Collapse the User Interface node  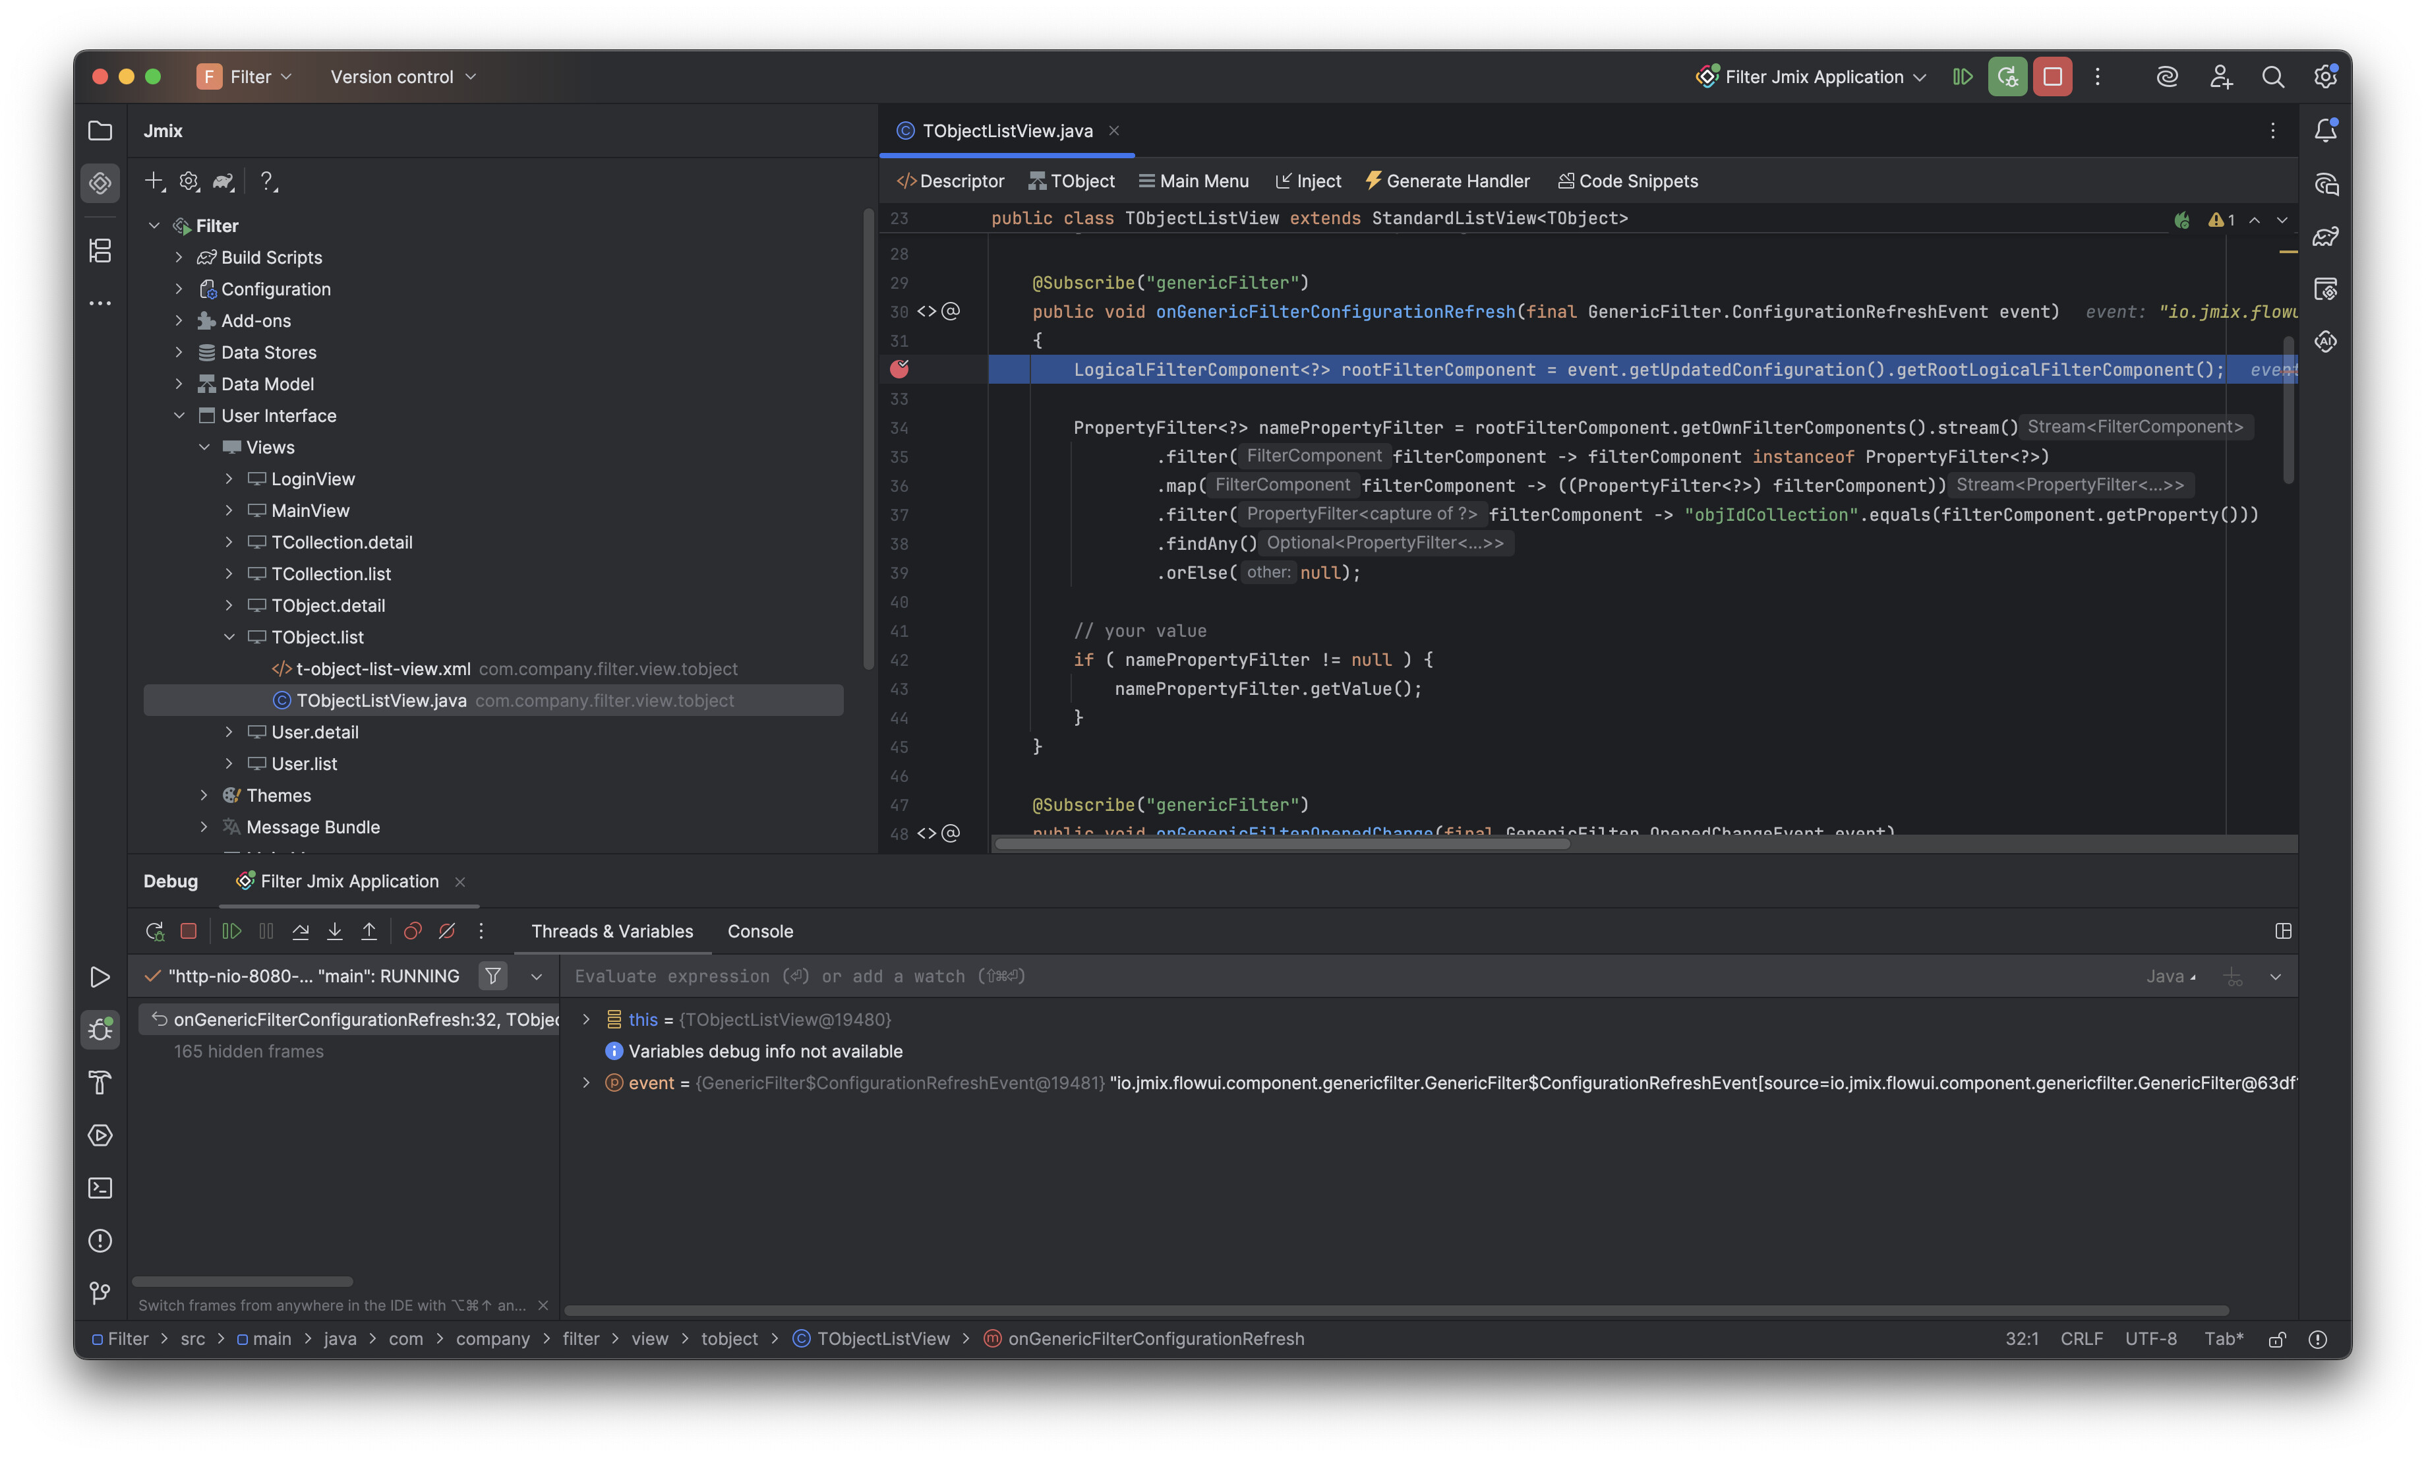coord(179,415)
